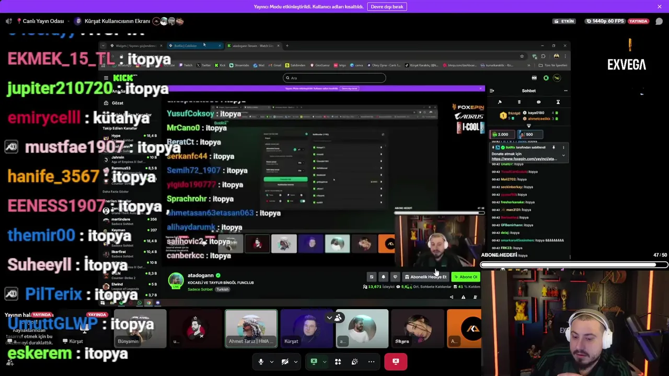Switch to atadogann Stream browser tab
The width and height of the screenshot is (669, 376).
pyautogui.click(x=253, y=46)
